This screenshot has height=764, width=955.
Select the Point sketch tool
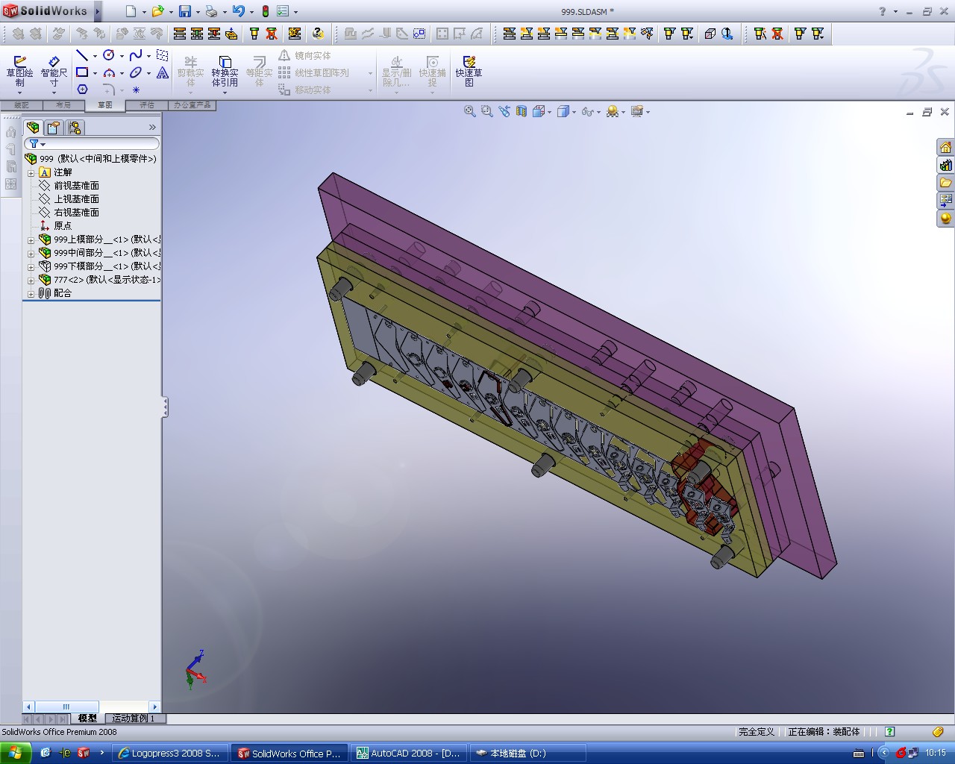[136, 90]
